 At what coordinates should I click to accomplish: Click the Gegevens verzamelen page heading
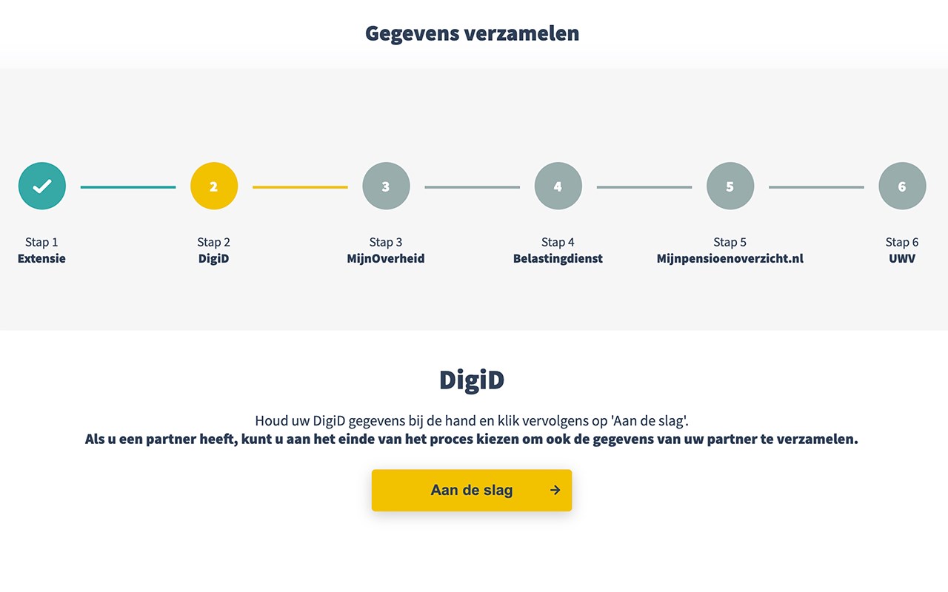click(x=473, y=33)
